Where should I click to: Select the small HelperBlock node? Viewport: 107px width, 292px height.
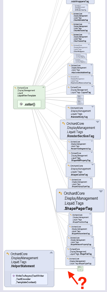(x=80, y=61)
